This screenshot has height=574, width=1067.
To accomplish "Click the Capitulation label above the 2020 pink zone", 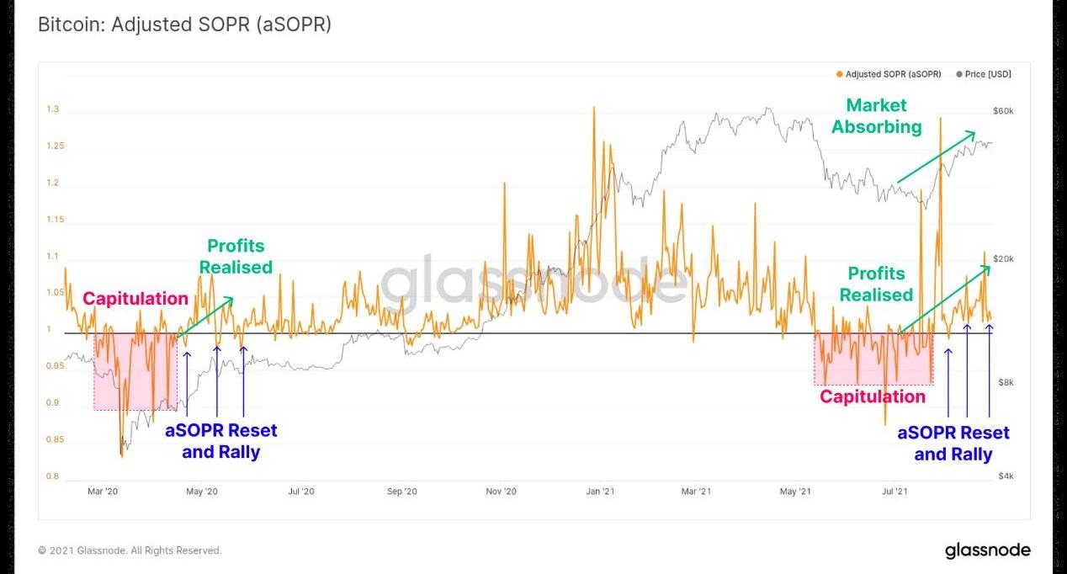I will (x=135, y=299).
